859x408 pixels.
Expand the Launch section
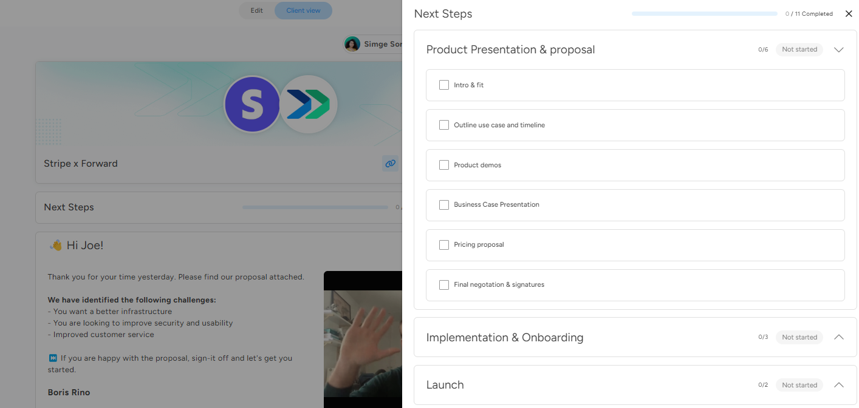click(839, 385)
